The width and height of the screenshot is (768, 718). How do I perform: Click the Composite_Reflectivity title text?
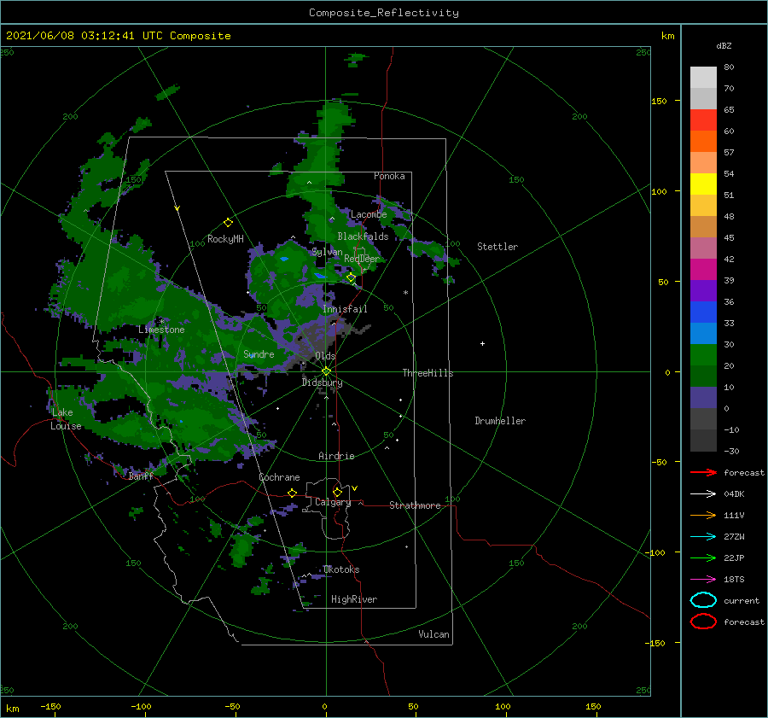coord(384,13)
